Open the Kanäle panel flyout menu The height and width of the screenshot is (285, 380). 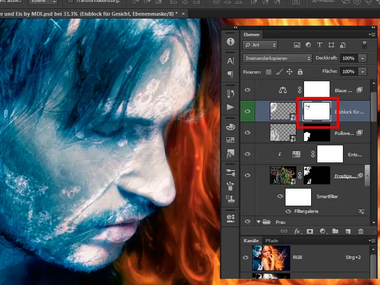(x=372, y=240)
